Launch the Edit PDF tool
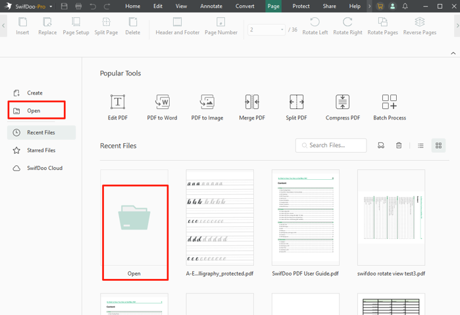Screen dimensions: 460x315 (x=118, y=108)
